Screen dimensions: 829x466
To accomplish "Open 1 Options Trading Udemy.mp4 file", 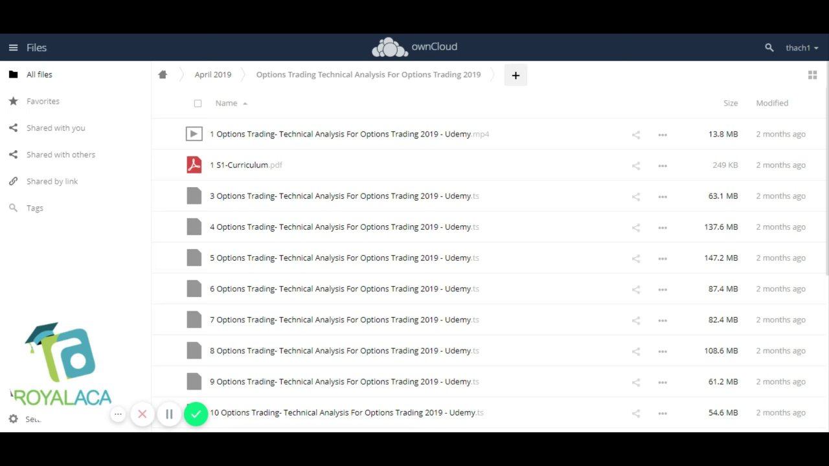I will tap(349, 134).
